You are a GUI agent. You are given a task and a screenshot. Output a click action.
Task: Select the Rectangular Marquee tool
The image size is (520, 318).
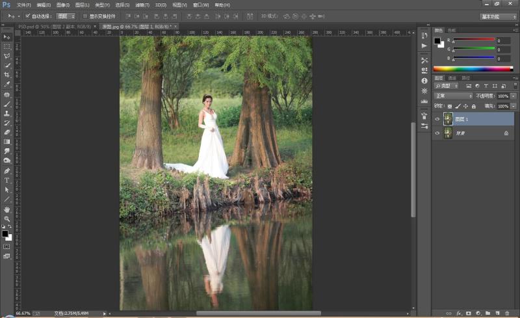tap(6, 46)
